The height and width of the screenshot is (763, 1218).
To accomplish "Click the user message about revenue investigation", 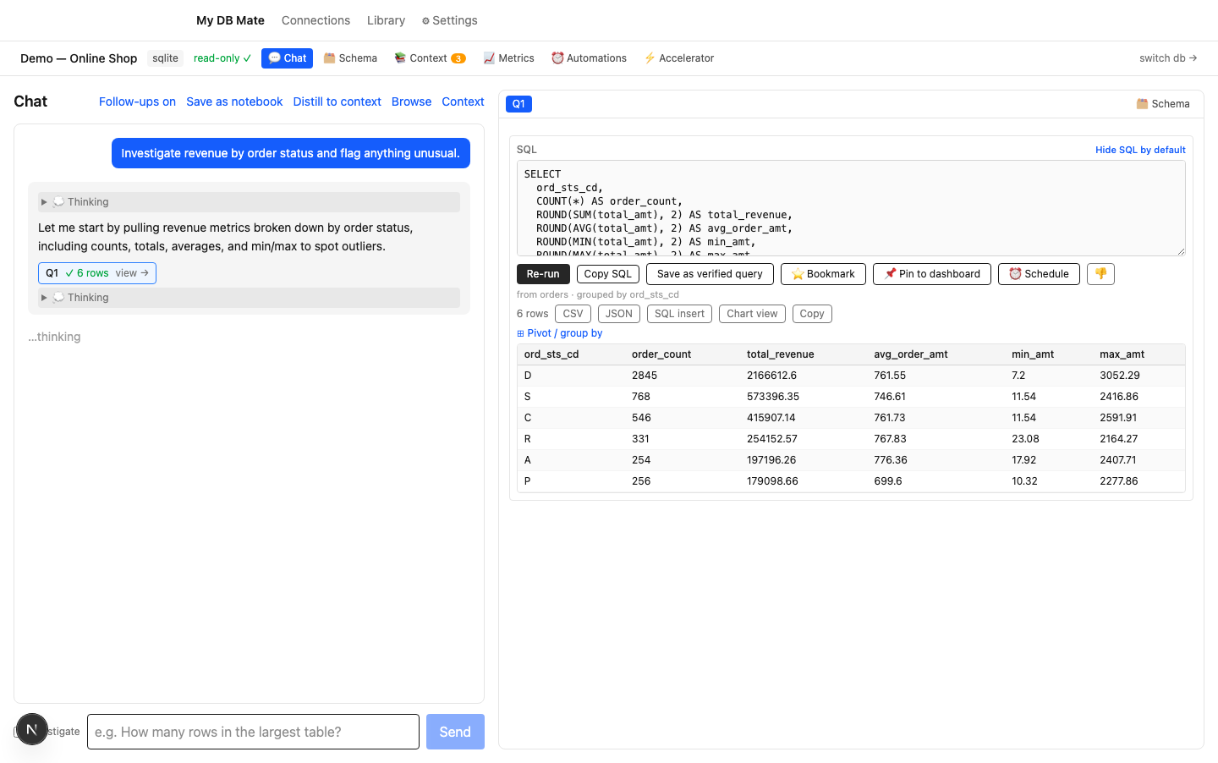I will pos(291,153).
